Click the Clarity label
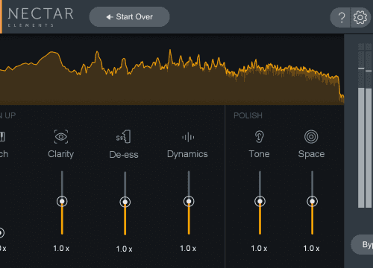The height and width of the screenshot is (268, 373). (61, 154)
